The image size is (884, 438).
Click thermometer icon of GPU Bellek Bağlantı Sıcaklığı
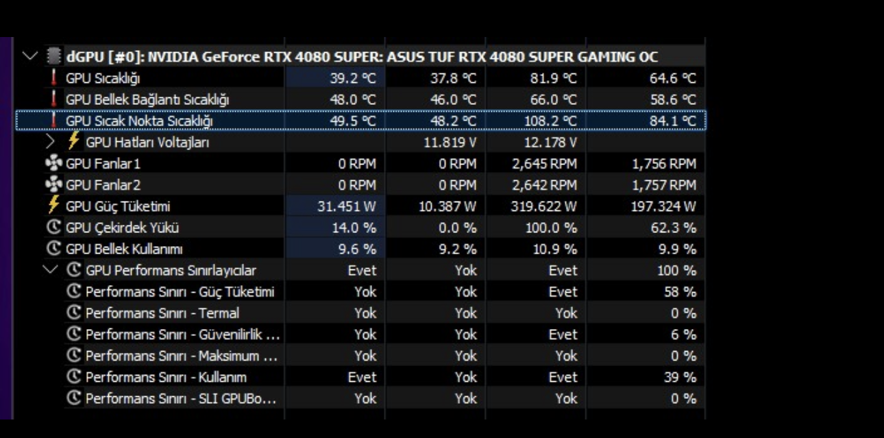(54, 99)
